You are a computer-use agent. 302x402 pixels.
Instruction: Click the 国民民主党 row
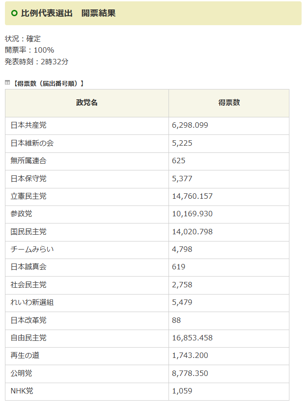[147, 232]
